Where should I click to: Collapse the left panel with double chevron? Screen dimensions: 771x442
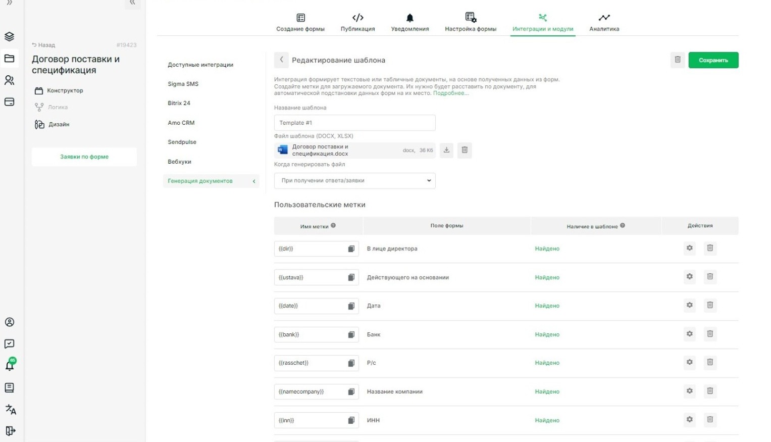pyautogui.click(x=132, y=3)
